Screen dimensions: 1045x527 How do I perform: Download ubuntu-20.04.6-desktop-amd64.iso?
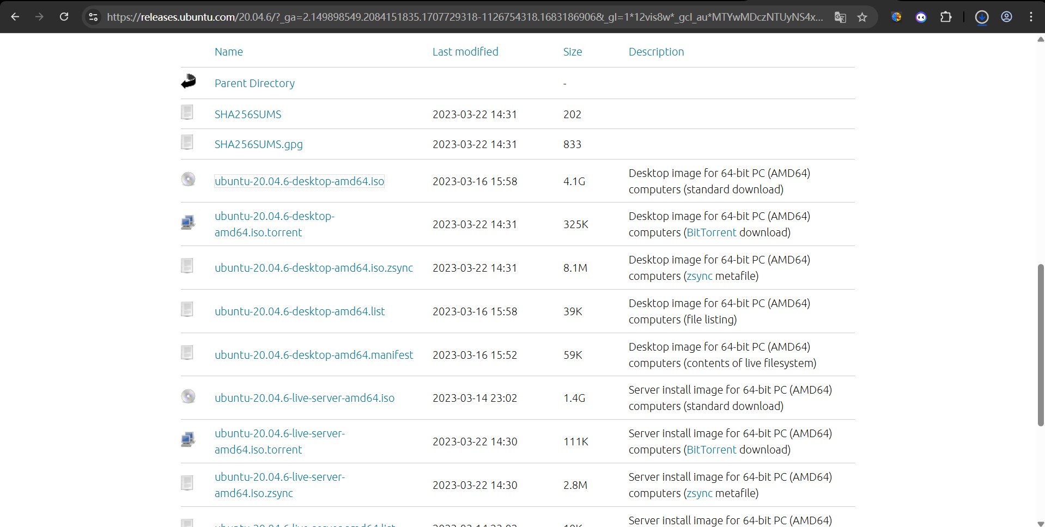coord(299,181)
